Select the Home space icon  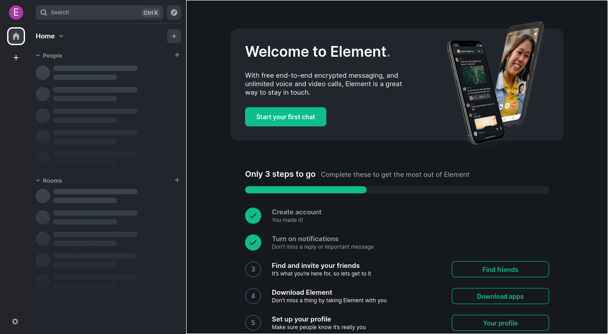16,36
